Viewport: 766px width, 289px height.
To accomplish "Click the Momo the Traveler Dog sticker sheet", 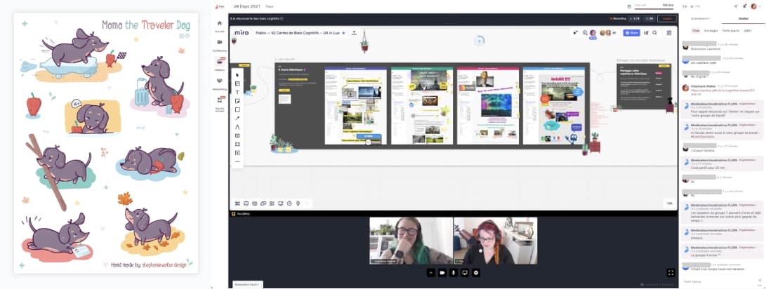I will click(x=105, y=142).
